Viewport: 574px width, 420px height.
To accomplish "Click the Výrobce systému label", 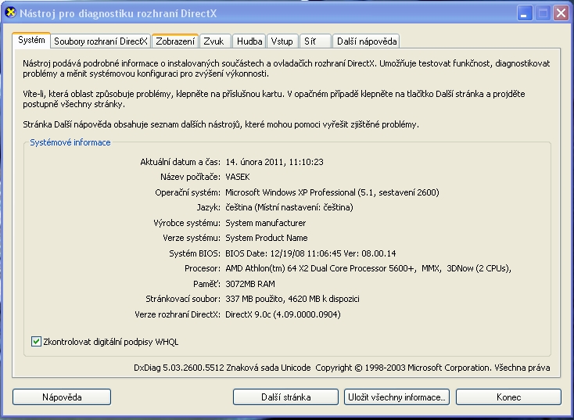I will click(187, 223).
